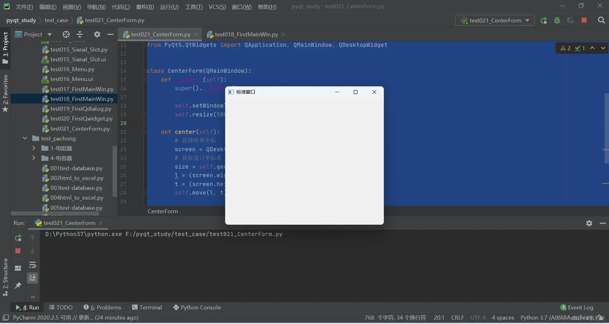Restore layout icon in Run panel
The width and height of the screenshot is (609, 324).
18,268
